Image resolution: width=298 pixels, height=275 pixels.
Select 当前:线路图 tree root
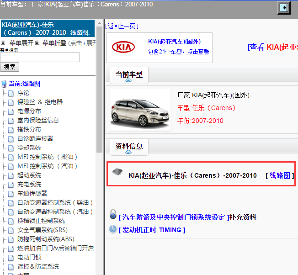click(25, 84)
